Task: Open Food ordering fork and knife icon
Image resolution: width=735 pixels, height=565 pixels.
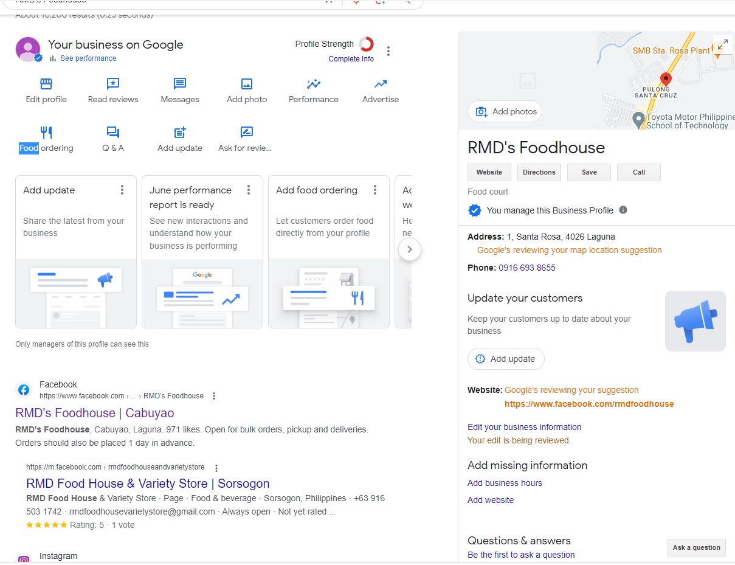Action: click(46, 133)
